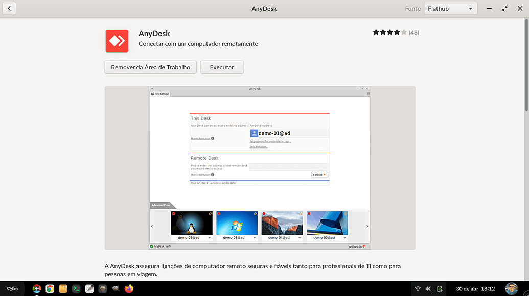The width and height of the screenshot is (529, 296).
Task: Restore the window with the unmaximize icon
Action: [504, 8]
